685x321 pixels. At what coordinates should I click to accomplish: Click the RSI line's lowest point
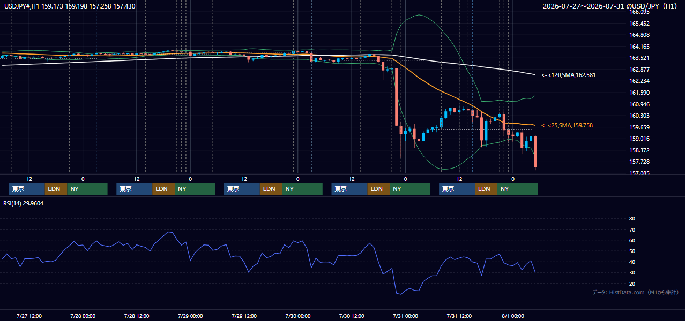coord(401,294)
